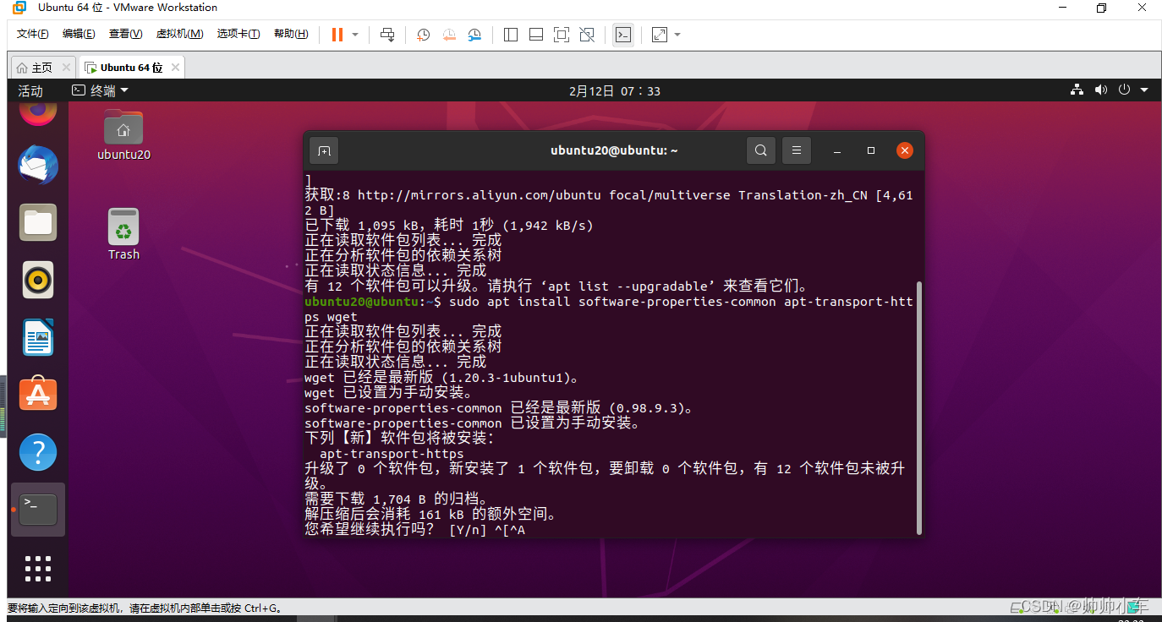Expand the system menu arrow in top bar

point(1144,90)
